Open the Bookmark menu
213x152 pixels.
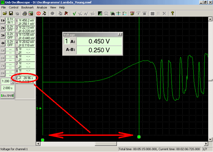(x=28, y=7)
